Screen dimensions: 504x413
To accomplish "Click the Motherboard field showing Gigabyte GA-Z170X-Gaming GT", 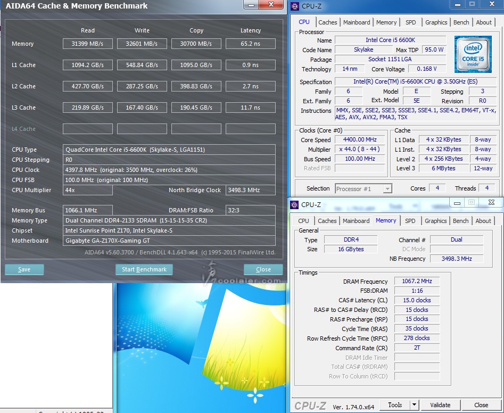I will pyautogui.click(x=169, y=241).
